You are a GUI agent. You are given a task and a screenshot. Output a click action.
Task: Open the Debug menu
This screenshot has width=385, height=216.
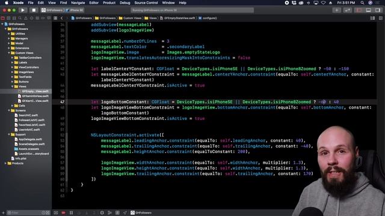coord(125,2)
